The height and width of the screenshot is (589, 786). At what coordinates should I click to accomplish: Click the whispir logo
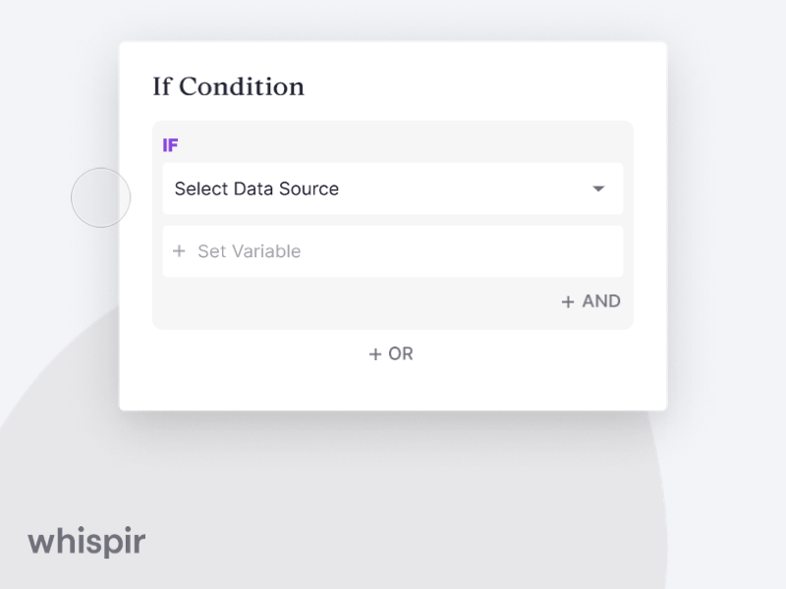(x=87, y=541)
